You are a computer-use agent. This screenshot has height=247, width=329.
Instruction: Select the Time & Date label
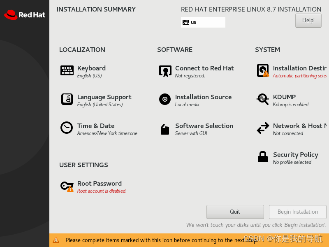[96, 126]
